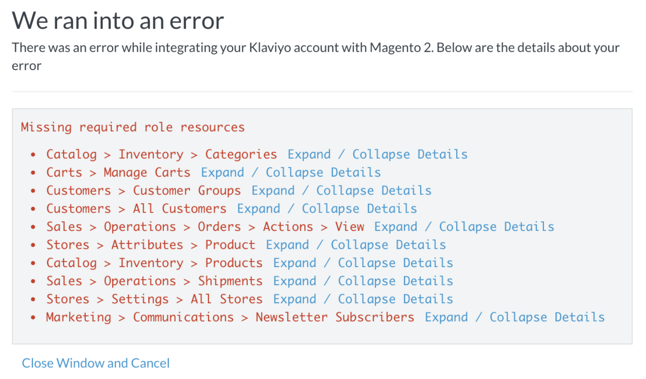The image size is (646, 379).
Task: Expand details for Sales Operations Shipments
Action: pyautogui.click(x=363, y=281)
